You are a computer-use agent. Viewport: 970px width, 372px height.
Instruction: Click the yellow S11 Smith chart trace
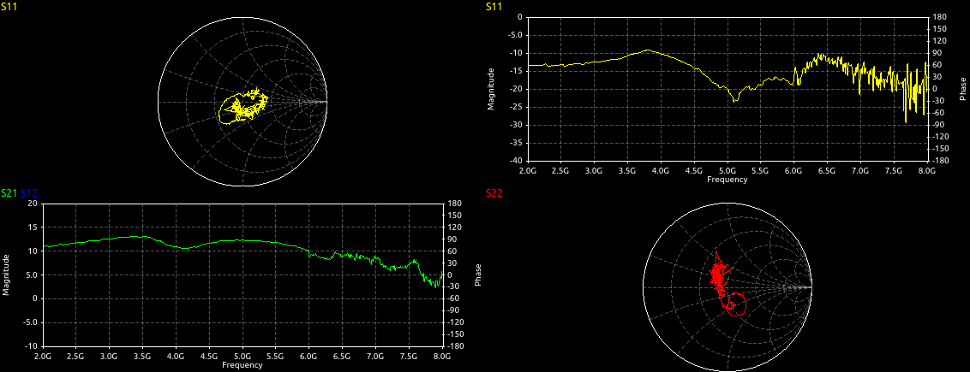pyautogui.click(x=242, y=107)
